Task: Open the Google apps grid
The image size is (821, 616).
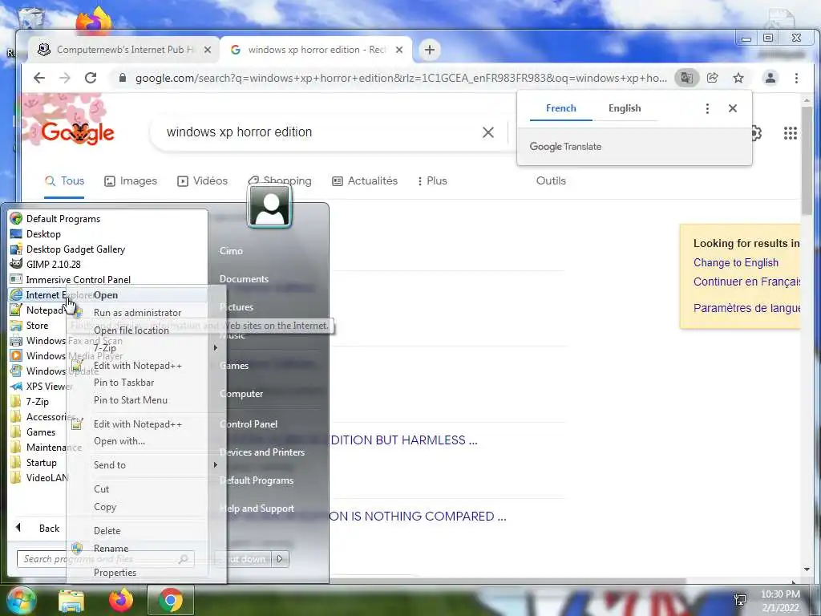Action: (x=790, y=133)
